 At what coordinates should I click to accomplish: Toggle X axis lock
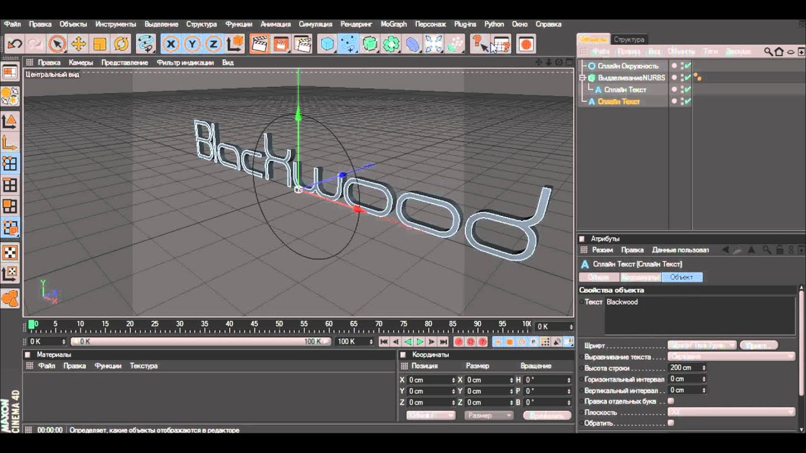click(x=171, y=43)
